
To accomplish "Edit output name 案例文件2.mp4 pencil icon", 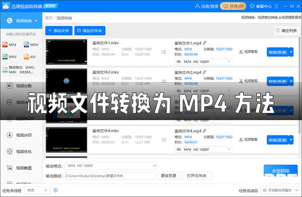I will 204,72.
